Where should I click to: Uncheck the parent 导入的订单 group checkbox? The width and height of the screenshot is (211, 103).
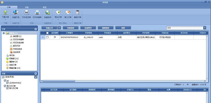pyautogui.click(x=5, y=86)
